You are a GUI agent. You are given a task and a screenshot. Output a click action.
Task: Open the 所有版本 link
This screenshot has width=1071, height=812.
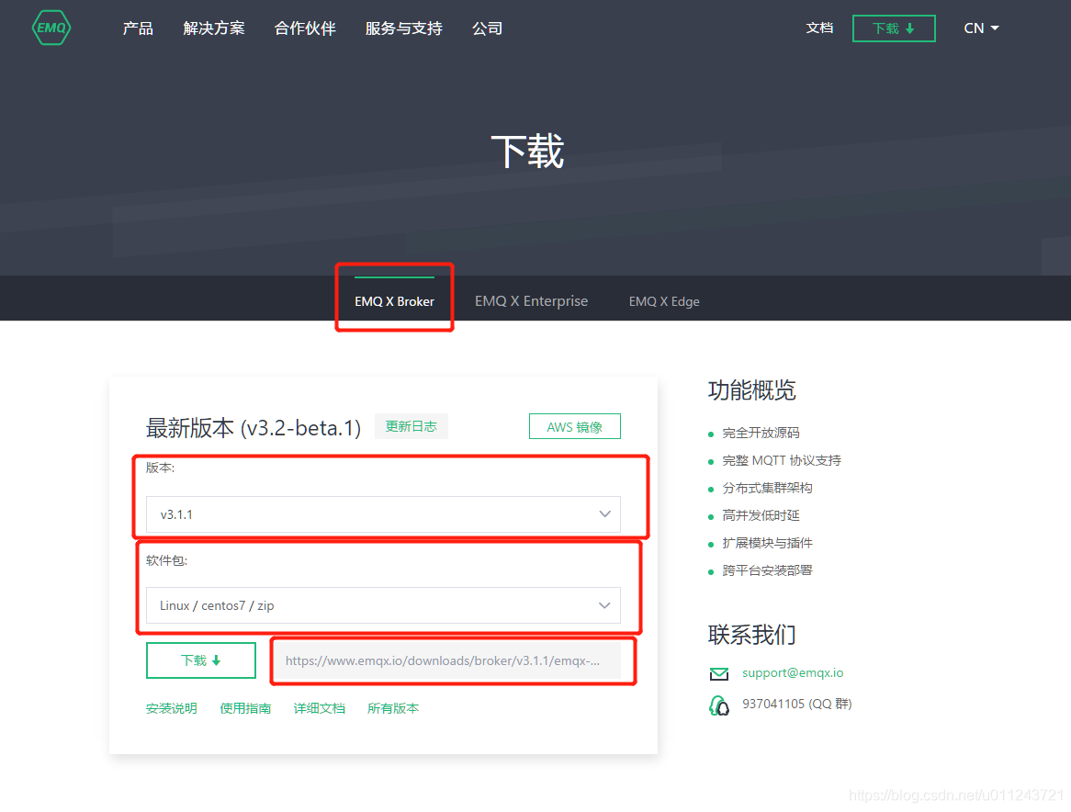click(x=393, y=708)
